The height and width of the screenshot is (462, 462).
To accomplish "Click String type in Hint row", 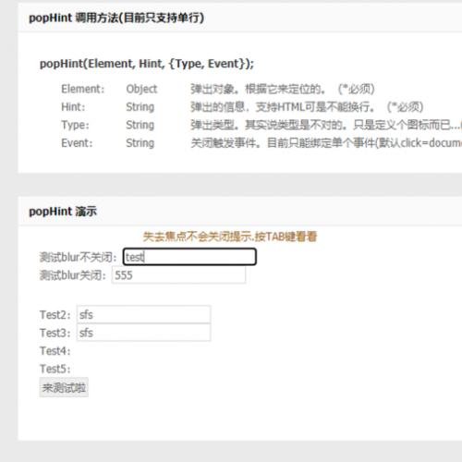I will click(x=140, y=107).
